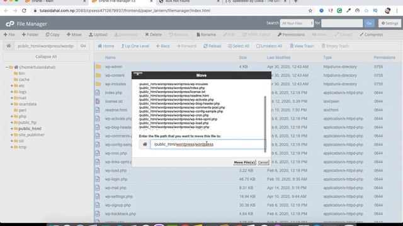The image size is (403, 226).
Task: Click the Compress toolbar button
Action: coord(372,35)
